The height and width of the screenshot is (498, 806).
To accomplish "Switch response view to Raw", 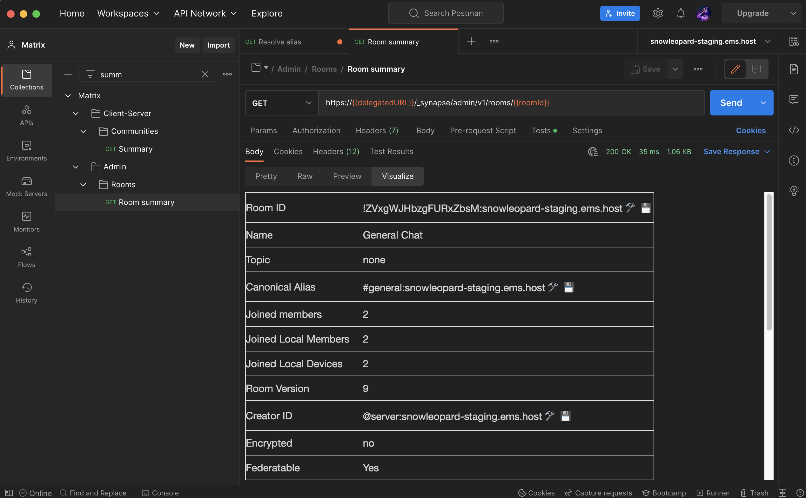I will click(x=305, y=176).
